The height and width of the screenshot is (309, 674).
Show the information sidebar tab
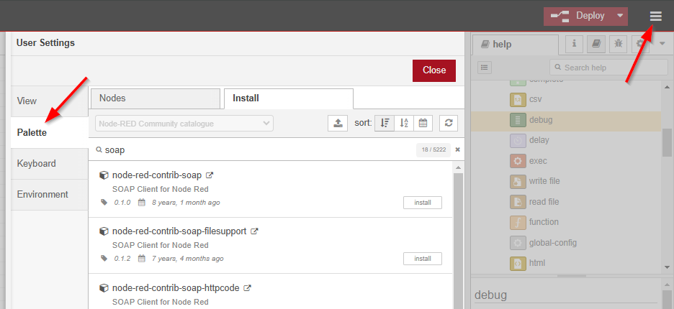click(575, 44)
